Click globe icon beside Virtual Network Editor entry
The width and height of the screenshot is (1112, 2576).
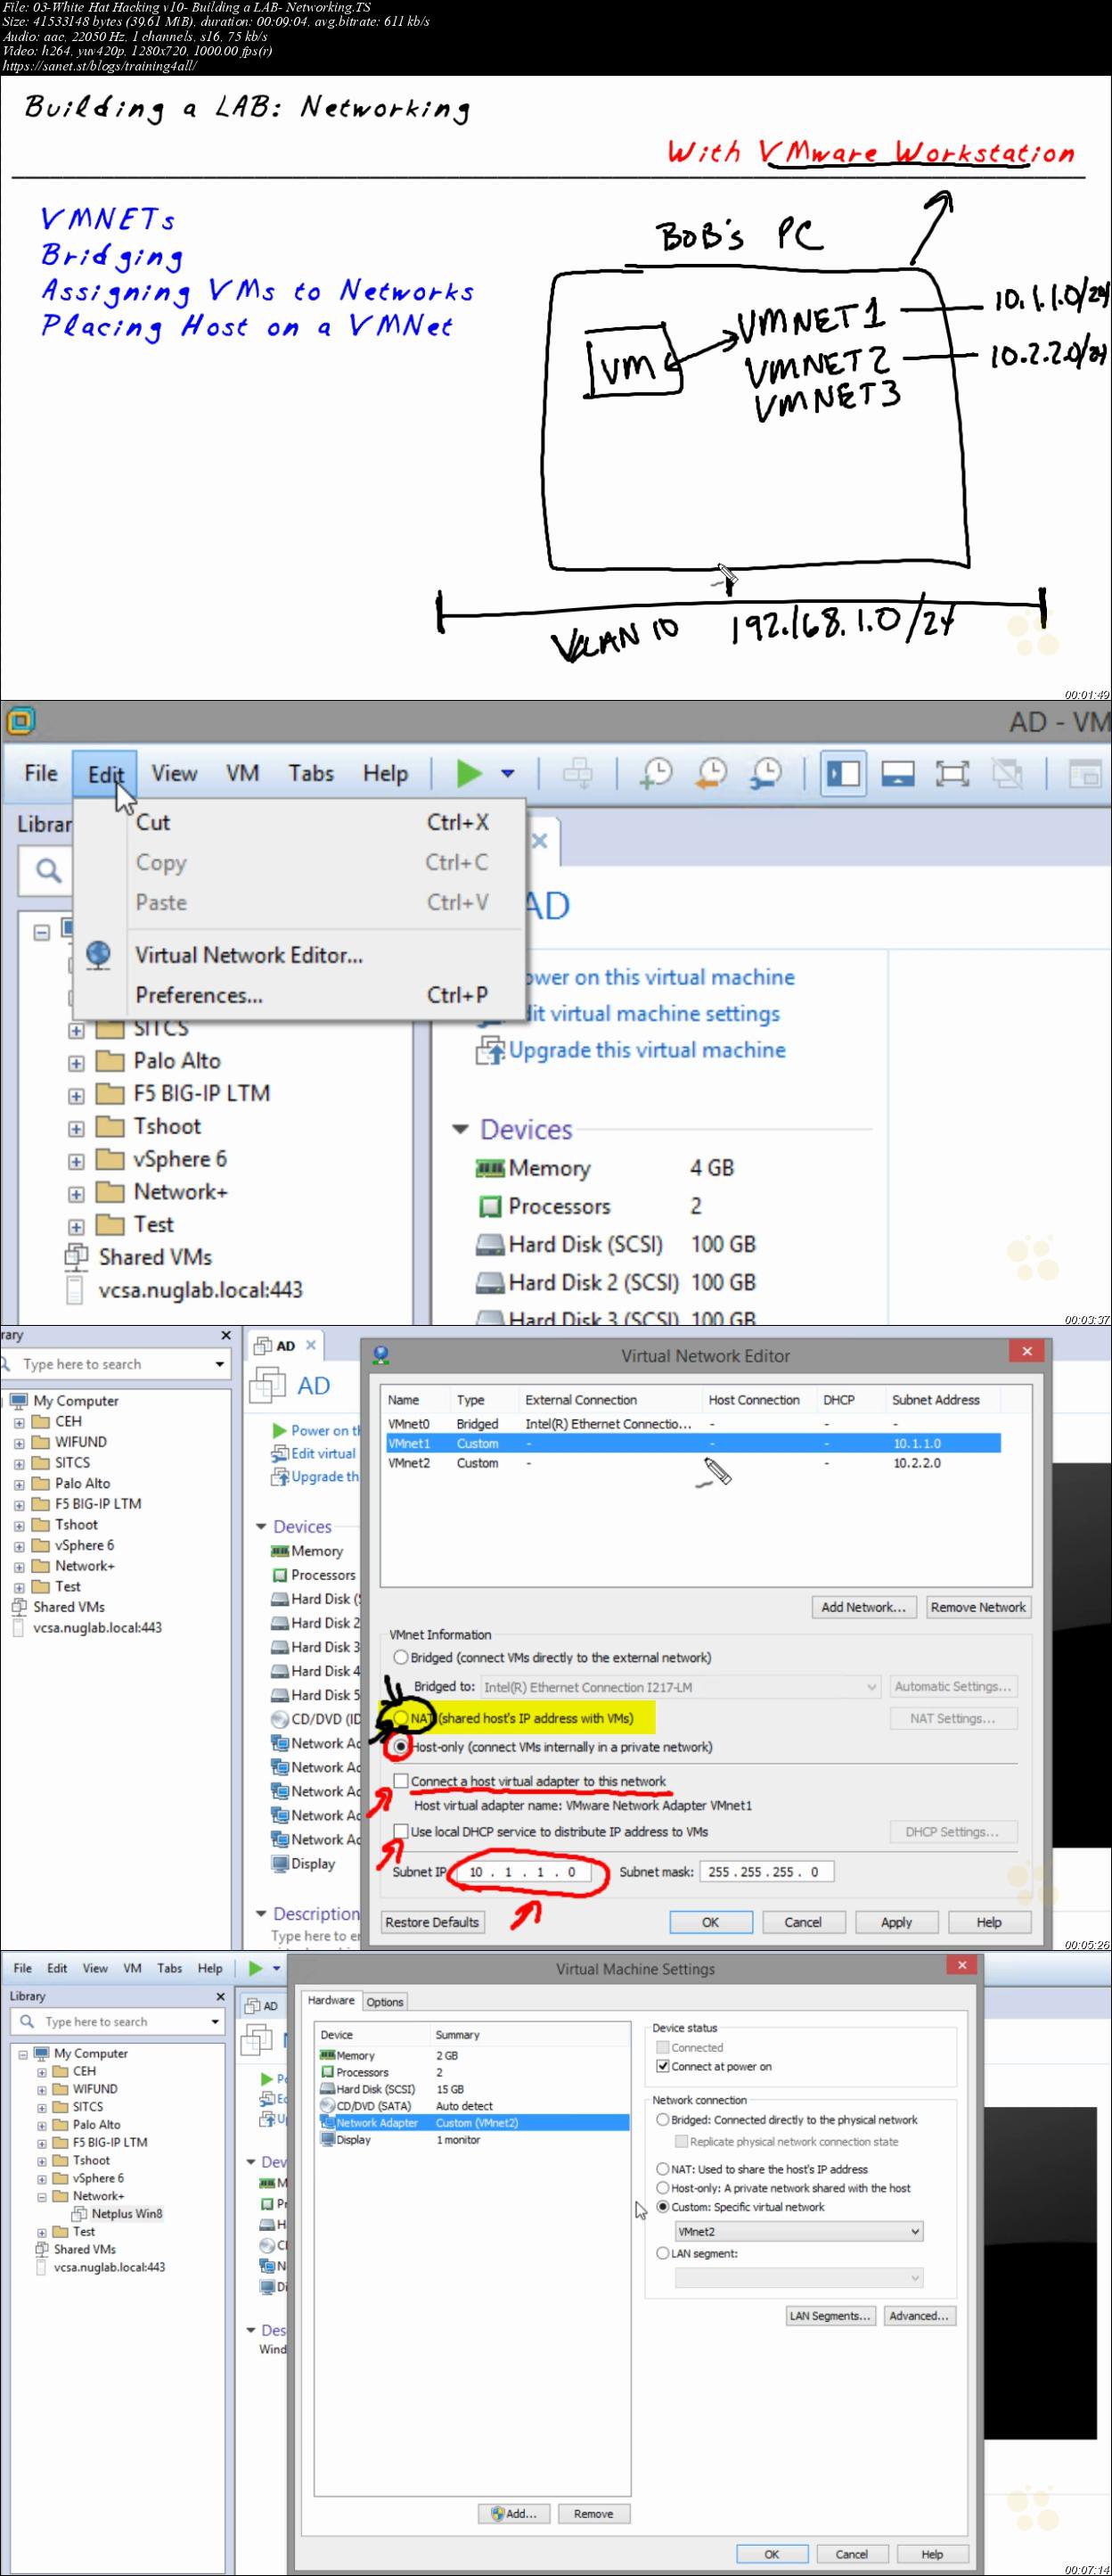(x=98, y=955)
